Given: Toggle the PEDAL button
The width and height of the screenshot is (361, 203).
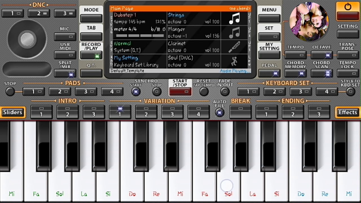Looking at the screenshot, I should (x=269, y=73).
